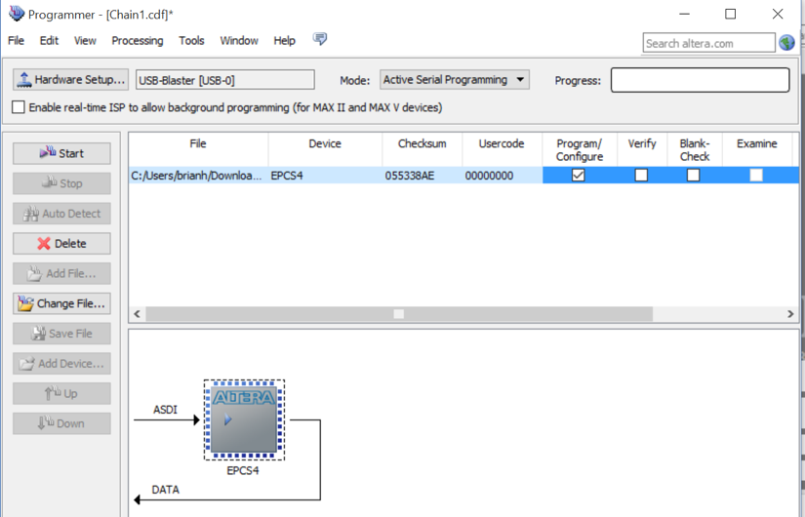Enable the Blank-Check checkbox for EPCS4
Viewport: 805px width, 517px height.
tap(693, 175)
